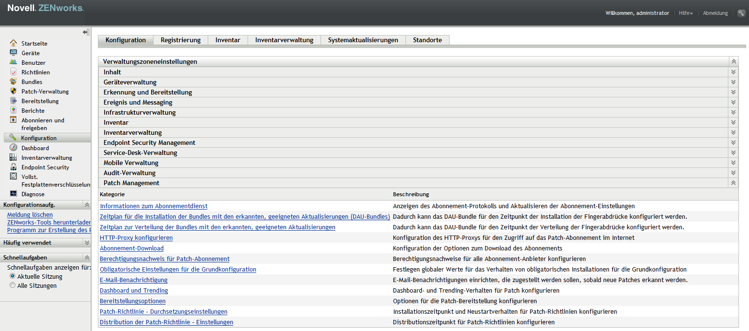Open the Abonnement-Download link

pyautogui.click(x=131, y=248)
